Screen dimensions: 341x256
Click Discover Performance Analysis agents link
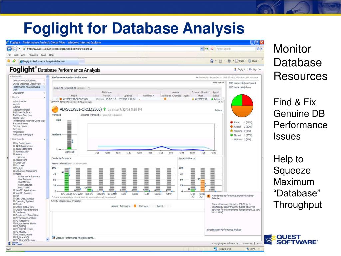pyautogui.click(x=76, y=238)
